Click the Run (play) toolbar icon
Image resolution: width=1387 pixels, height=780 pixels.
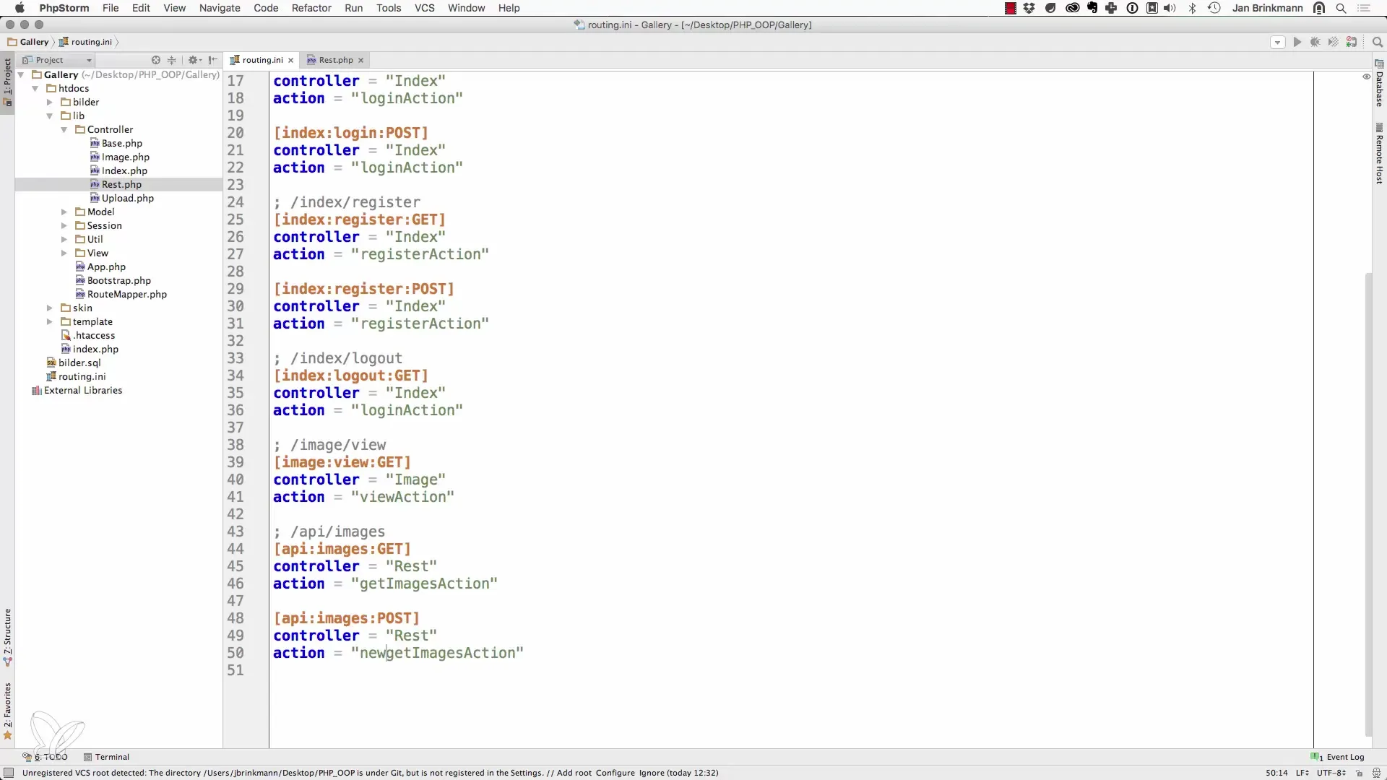pyautogui.click(x=1297, y=43)
